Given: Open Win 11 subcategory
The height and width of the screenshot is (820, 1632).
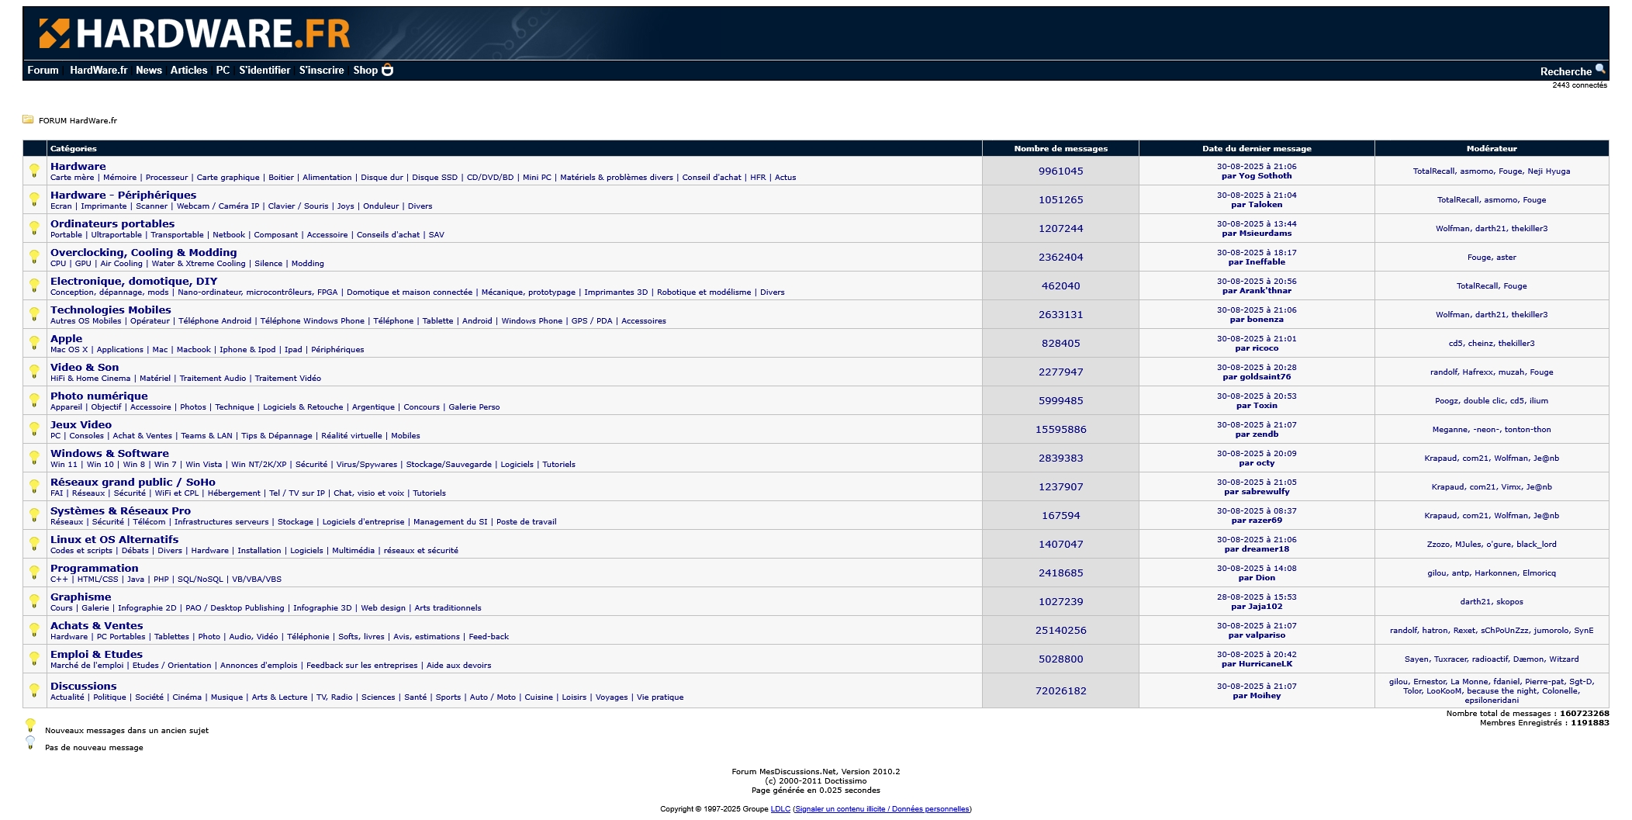Looking at the screenshot, I should 64,465.
